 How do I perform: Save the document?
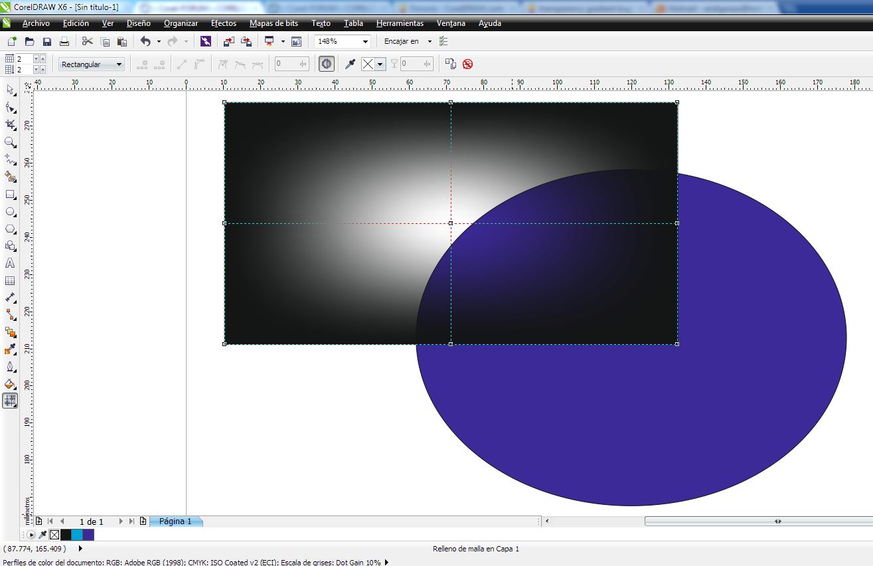coord(46,41)
